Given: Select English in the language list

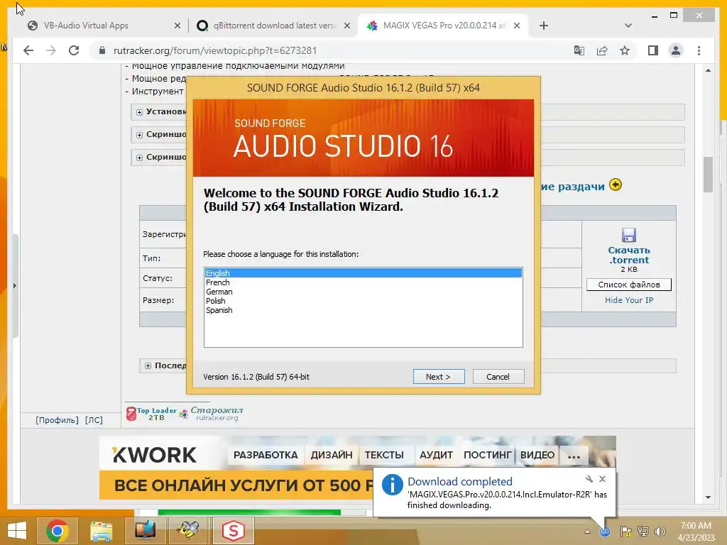Looking at the screenshot, I should click(x=363, y=273).
